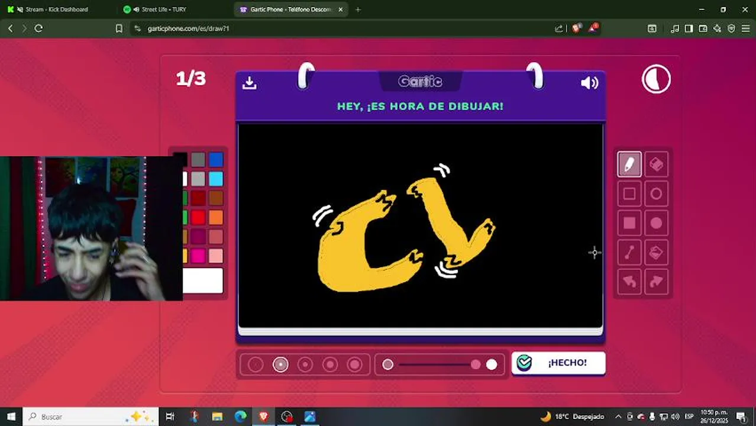Pick the second brush thickness
This screenshot has height=426, width=756.
tap(280, 364)
